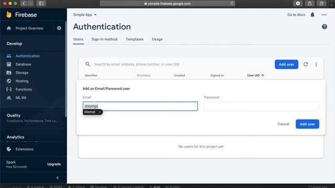Toggle the Safari sidebar button
The height and width of the screenshot is (188, 335).
click(41, 4)
